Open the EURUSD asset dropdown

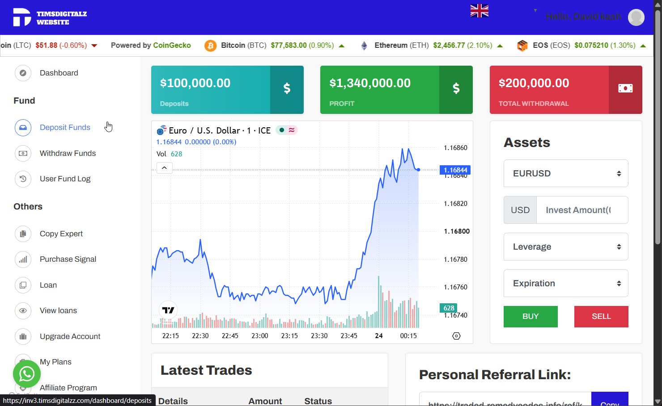(x=566, y=173)
